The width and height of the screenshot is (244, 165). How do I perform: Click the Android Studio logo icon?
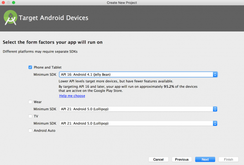(x=11, y=18)
